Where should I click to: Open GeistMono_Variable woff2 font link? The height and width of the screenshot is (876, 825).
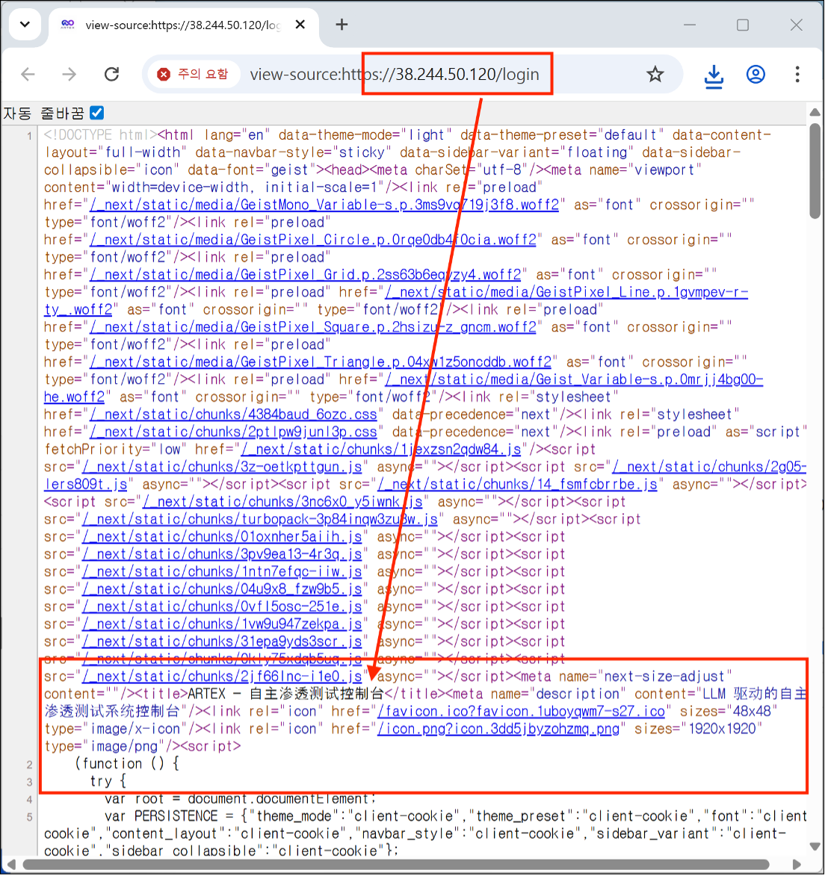coord(324,205)
